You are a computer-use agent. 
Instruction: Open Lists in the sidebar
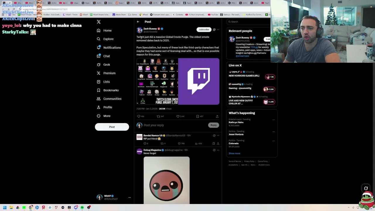coord(103,82)
